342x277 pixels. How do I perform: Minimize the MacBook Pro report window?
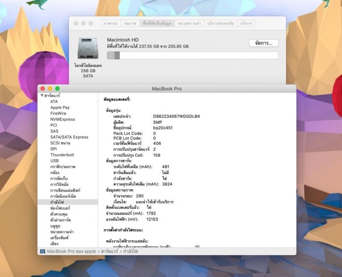(x=50, y=88)
